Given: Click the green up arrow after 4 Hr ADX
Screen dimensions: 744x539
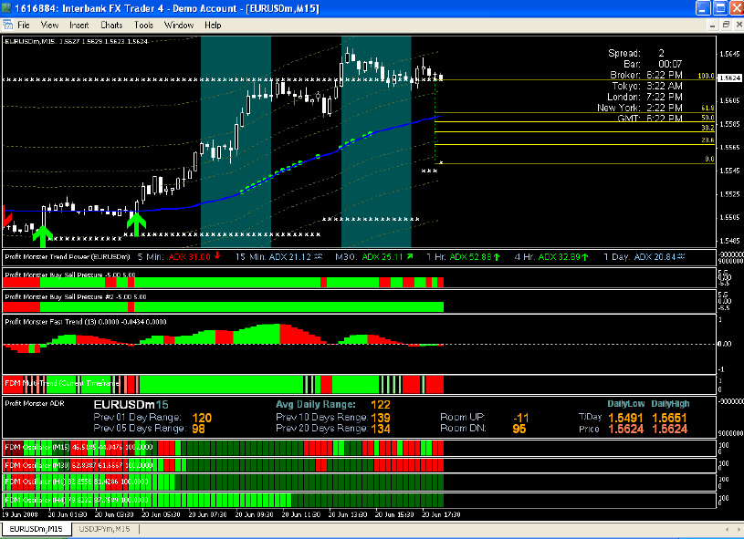Looking at the screenshot, I should click(585, 257).
